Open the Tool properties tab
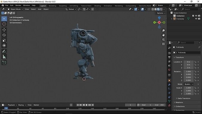This screenshot has height=114, width=202. pyautogui.click(x=169, y=48)
